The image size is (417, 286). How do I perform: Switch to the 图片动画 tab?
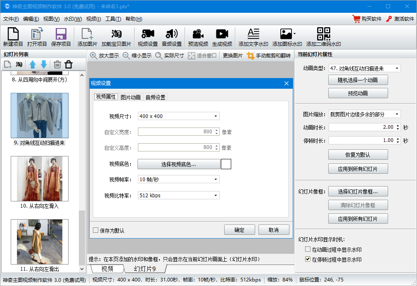point(130,97)
